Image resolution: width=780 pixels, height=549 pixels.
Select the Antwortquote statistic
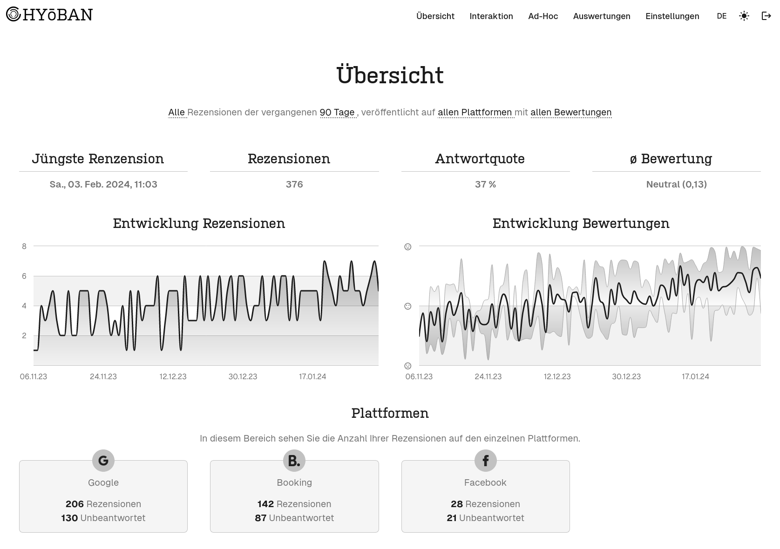click(480, 159)
